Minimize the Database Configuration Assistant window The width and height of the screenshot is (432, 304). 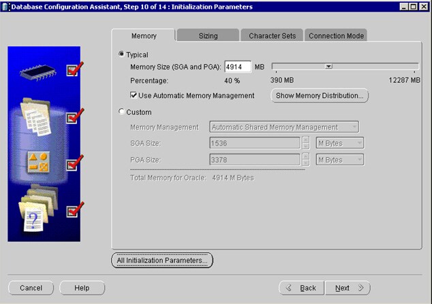point(403,6)
